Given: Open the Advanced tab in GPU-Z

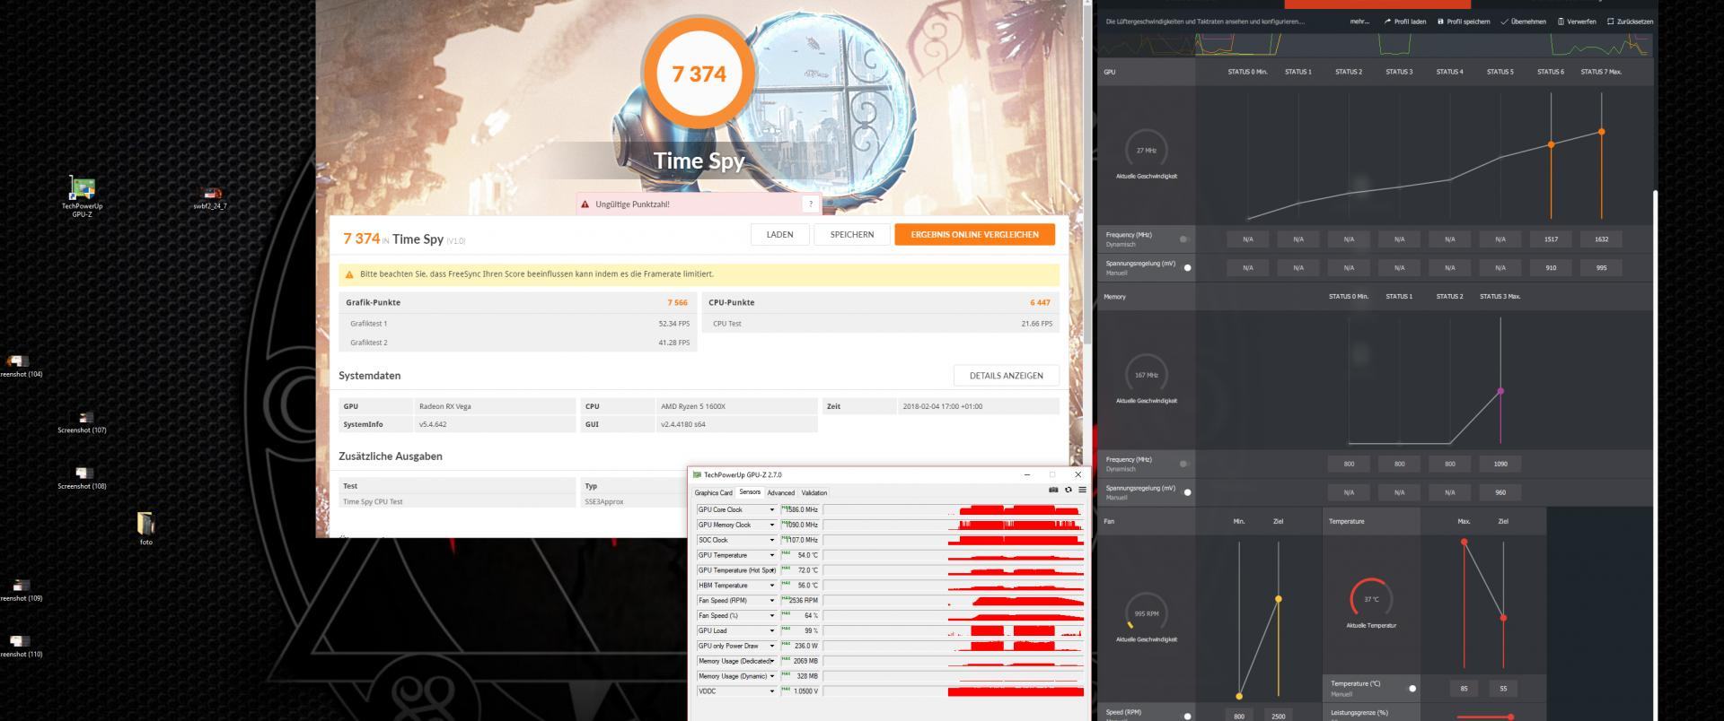Looking at the screenshot, I should (x=780, y=493).
